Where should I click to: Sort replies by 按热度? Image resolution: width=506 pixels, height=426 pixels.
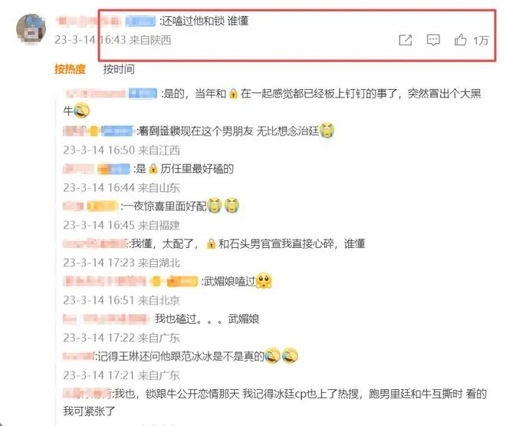tap(70, 69)
